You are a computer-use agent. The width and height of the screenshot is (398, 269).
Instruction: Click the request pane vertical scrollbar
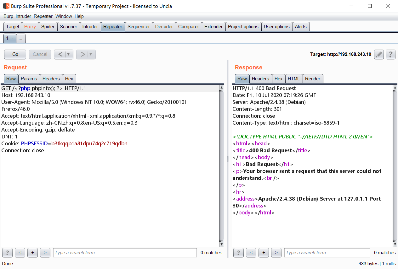pyautogui.click(x=221, y=166)
